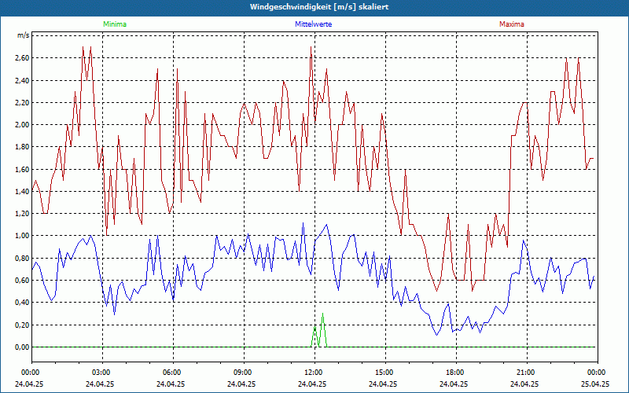Click the '06:00' time axis label
Viewport: 629px width, 393px height.
pyautogui.click(x=171, y=373)
